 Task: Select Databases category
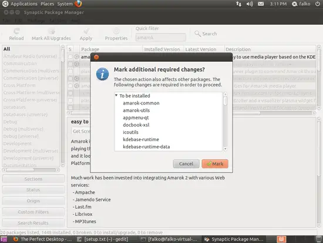tap(15, 107)
